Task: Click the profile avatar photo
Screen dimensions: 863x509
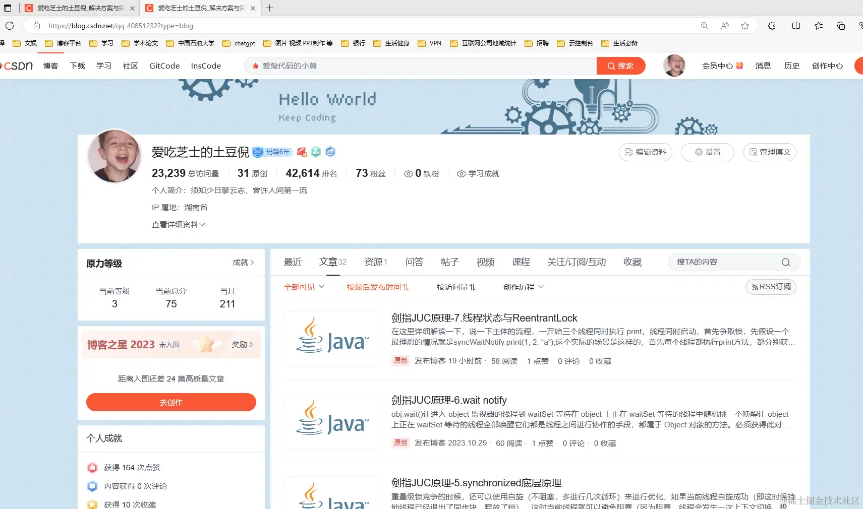Action: pyautogui.click(x=114, y=156)
